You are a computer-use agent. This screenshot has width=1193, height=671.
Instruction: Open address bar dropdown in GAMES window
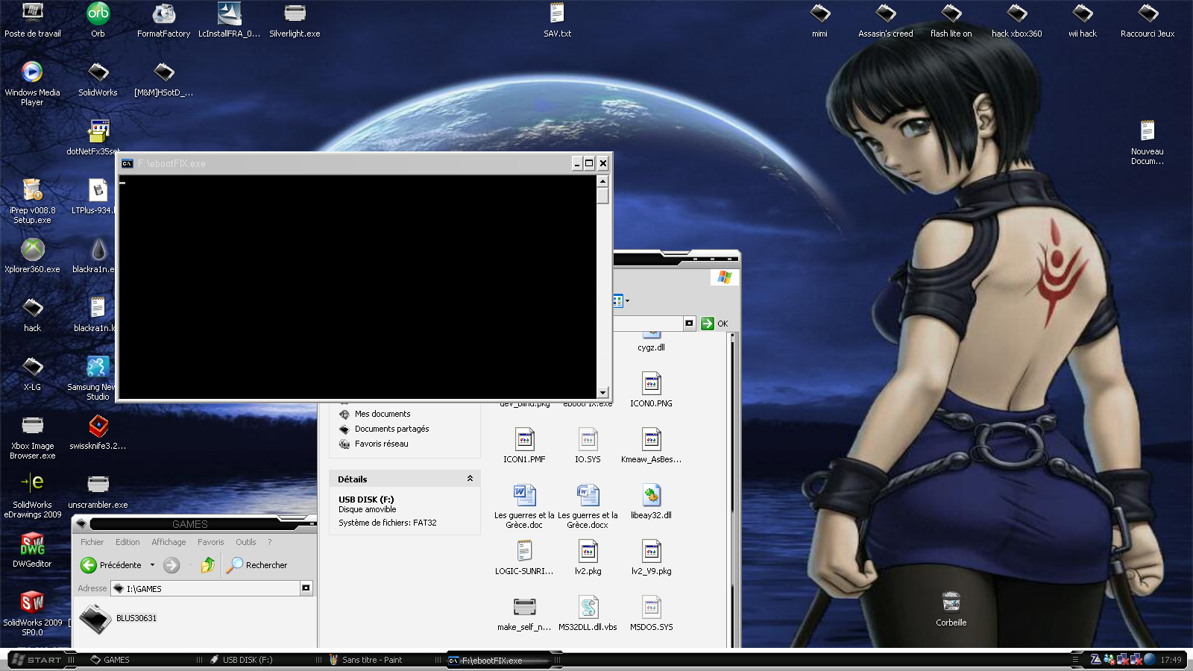coord(306,588)
